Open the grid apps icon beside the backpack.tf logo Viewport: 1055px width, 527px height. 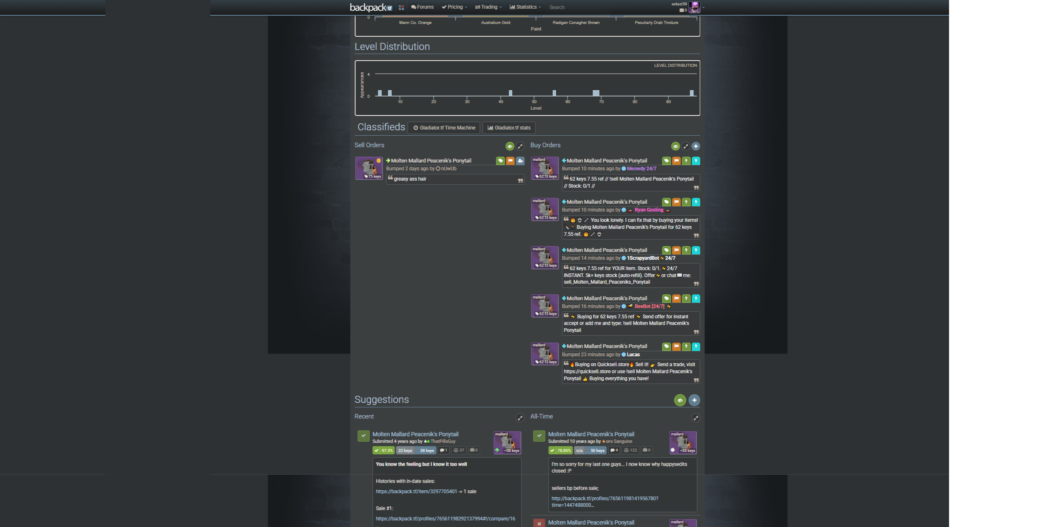pyautogui.click(x=401, y=7)
